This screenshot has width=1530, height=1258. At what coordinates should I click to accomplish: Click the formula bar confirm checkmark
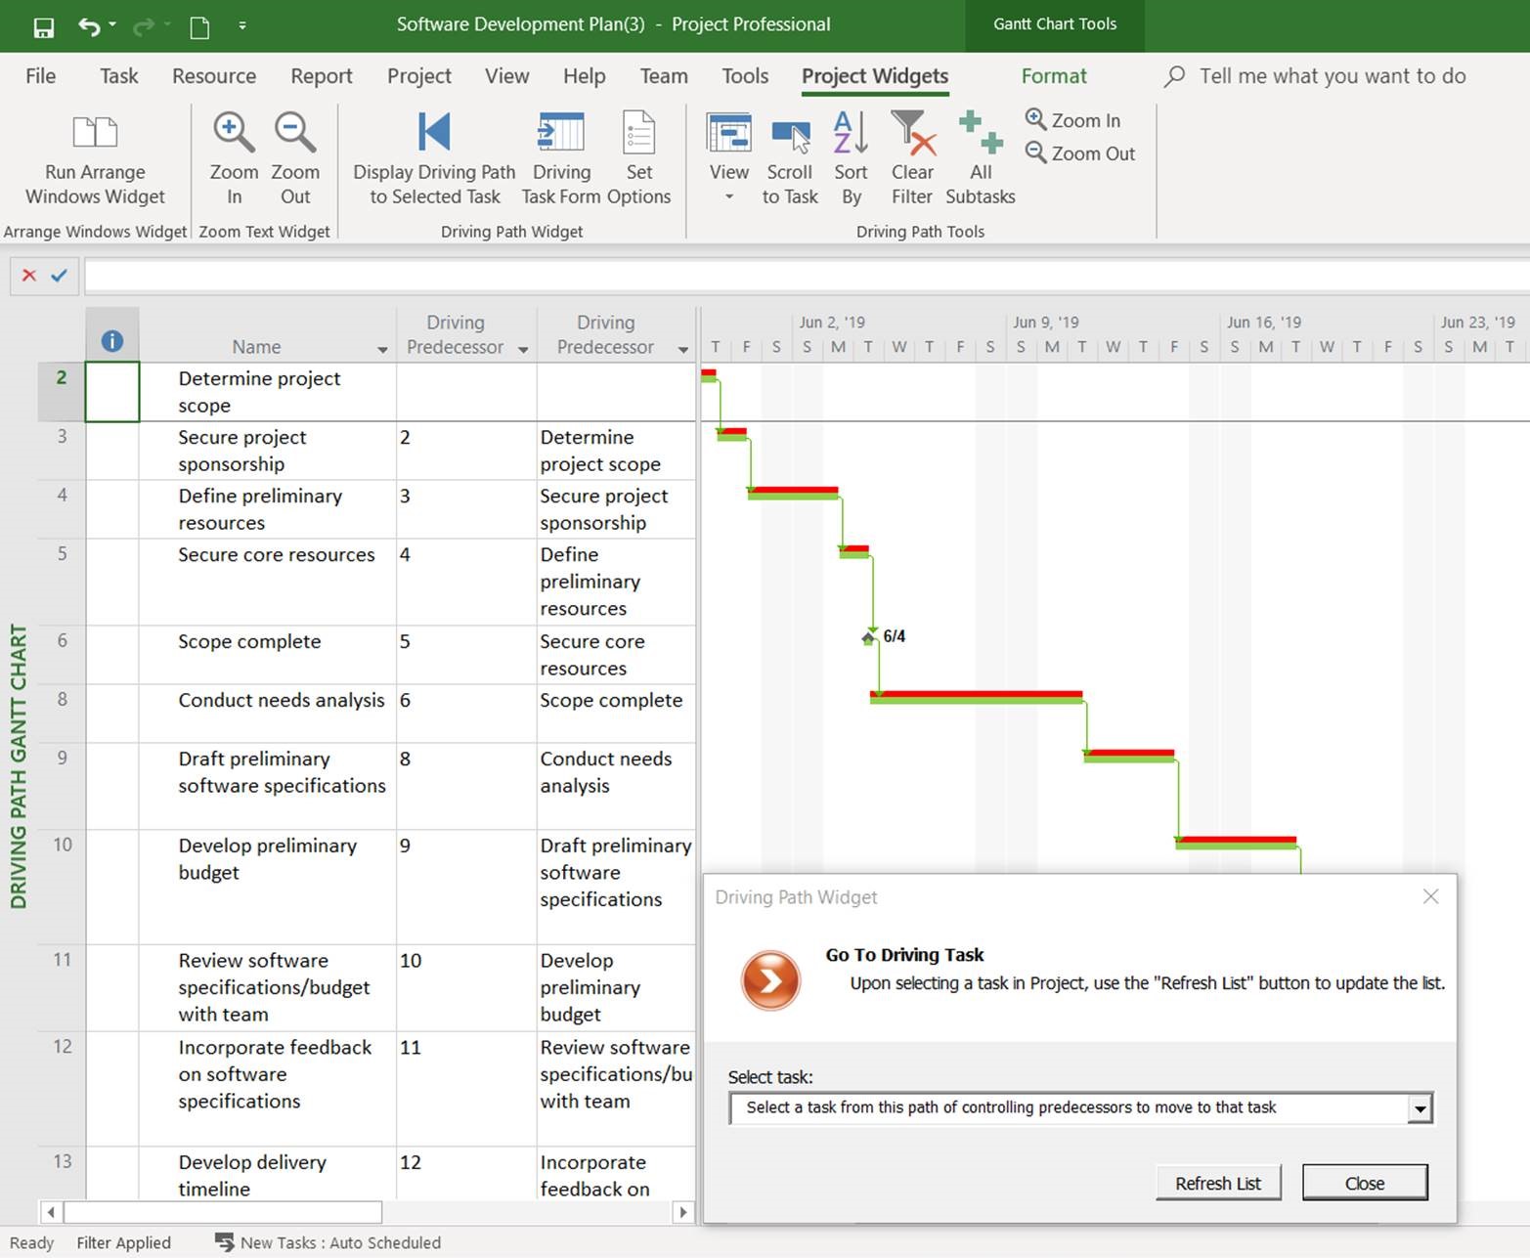(60, 276)
